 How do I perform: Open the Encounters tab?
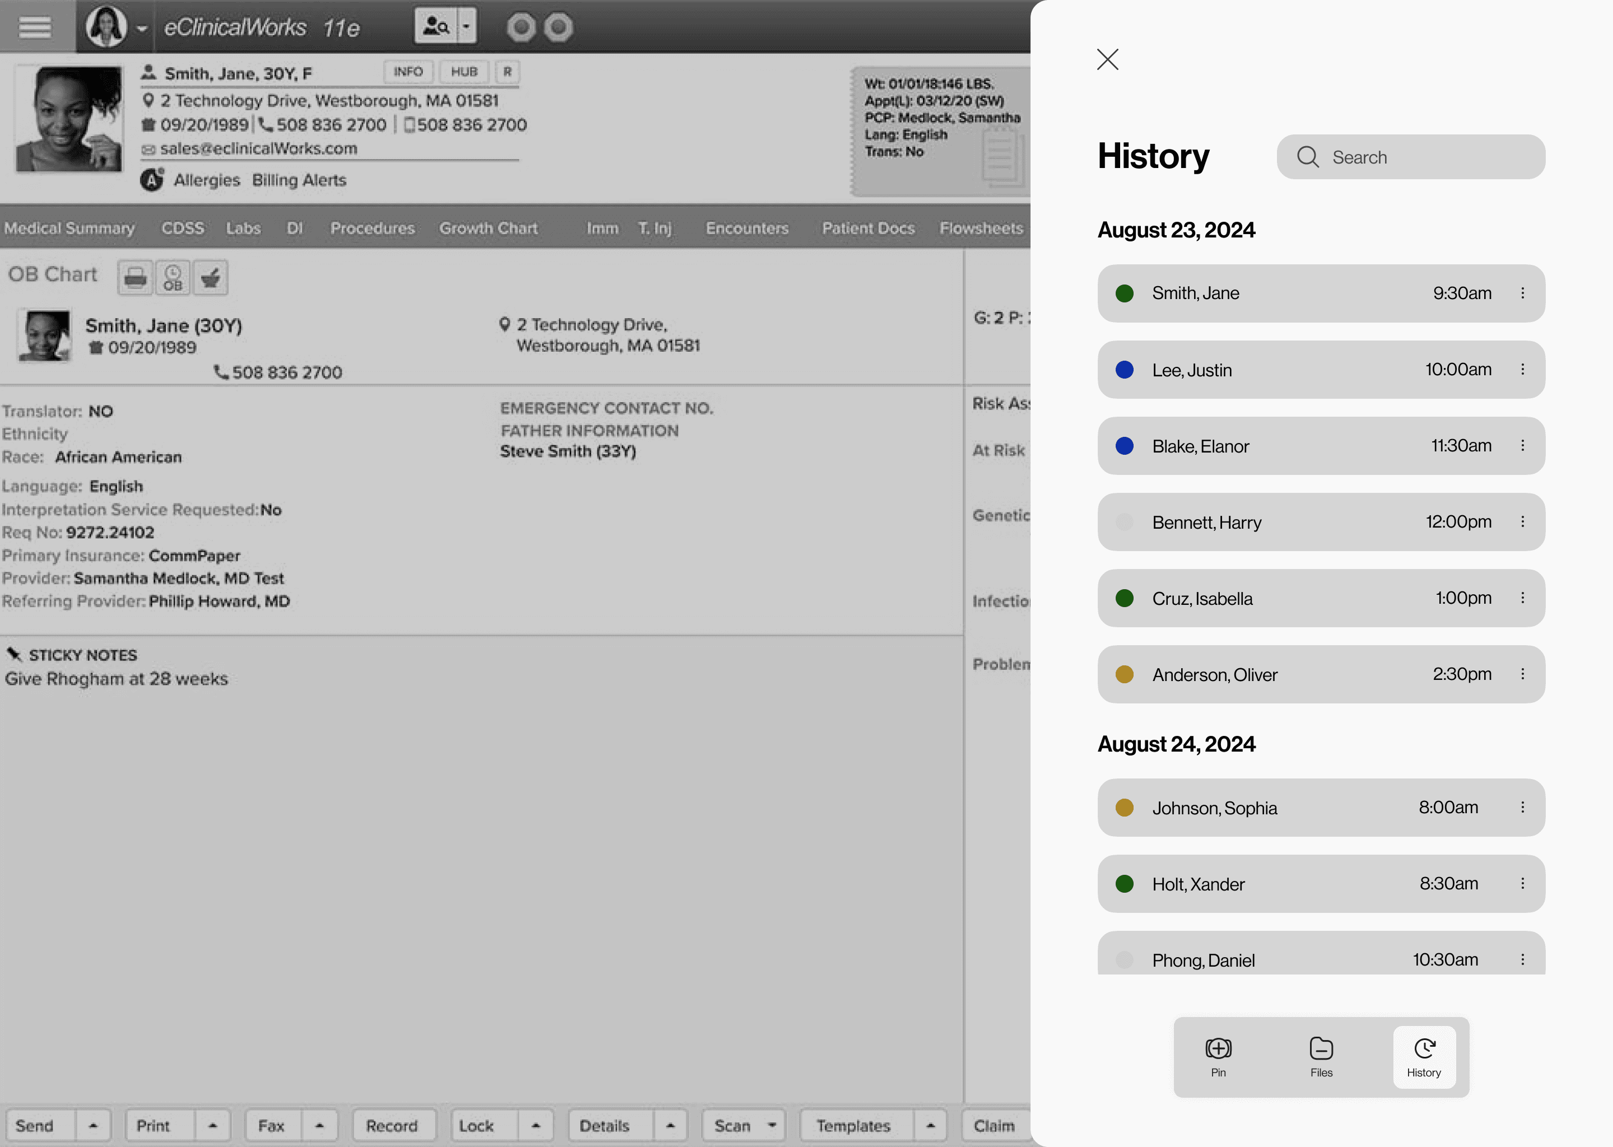(x=747, y=228)
